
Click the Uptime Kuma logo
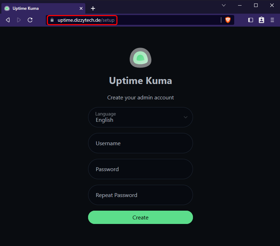coord(140,58)
